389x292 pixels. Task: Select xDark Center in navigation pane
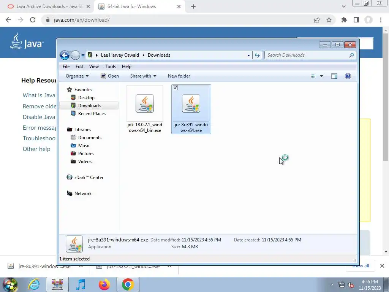(89, 178)
